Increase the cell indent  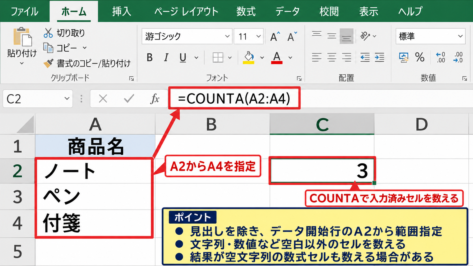pos(379,57)
